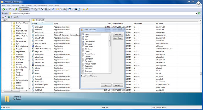Click the grey Forward navigation button

click(10, 9)
